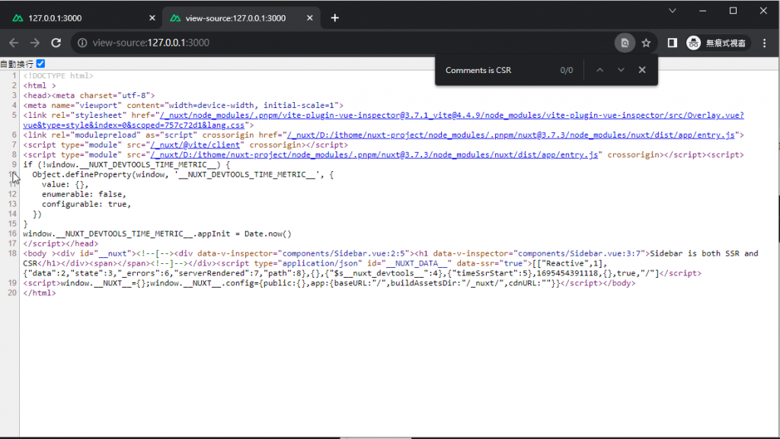Click the address bar URL

point(151,43)
